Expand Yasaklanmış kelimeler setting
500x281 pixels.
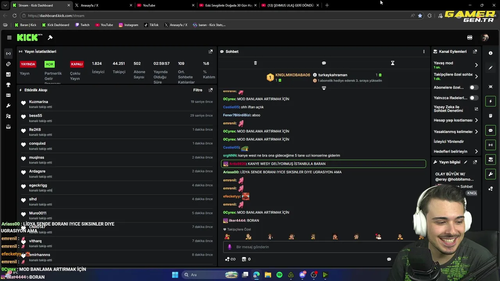(476, 132)
